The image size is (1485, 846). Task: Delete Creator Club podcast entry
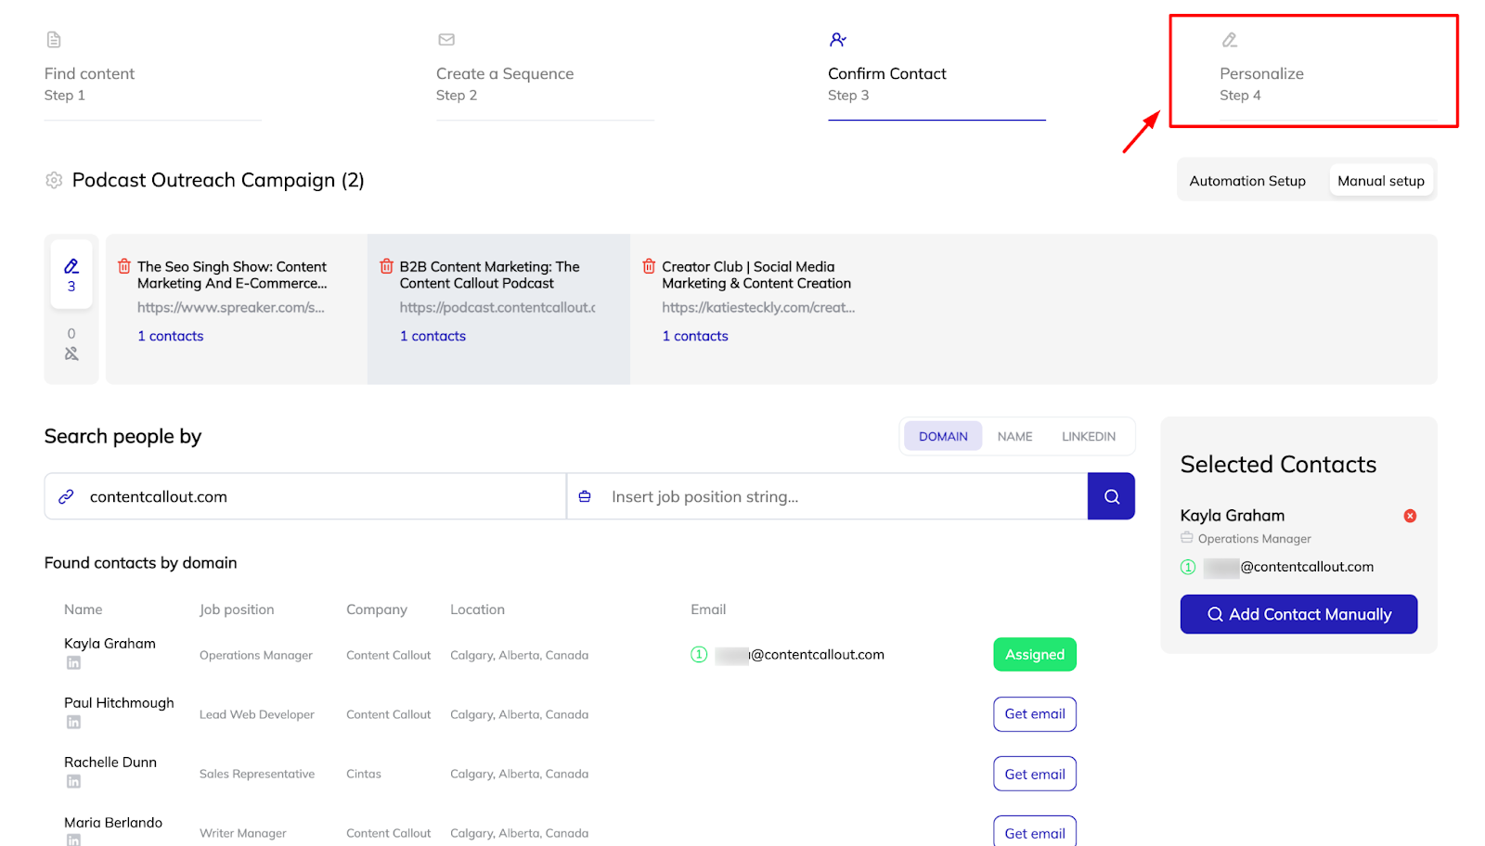click(649, 266)
